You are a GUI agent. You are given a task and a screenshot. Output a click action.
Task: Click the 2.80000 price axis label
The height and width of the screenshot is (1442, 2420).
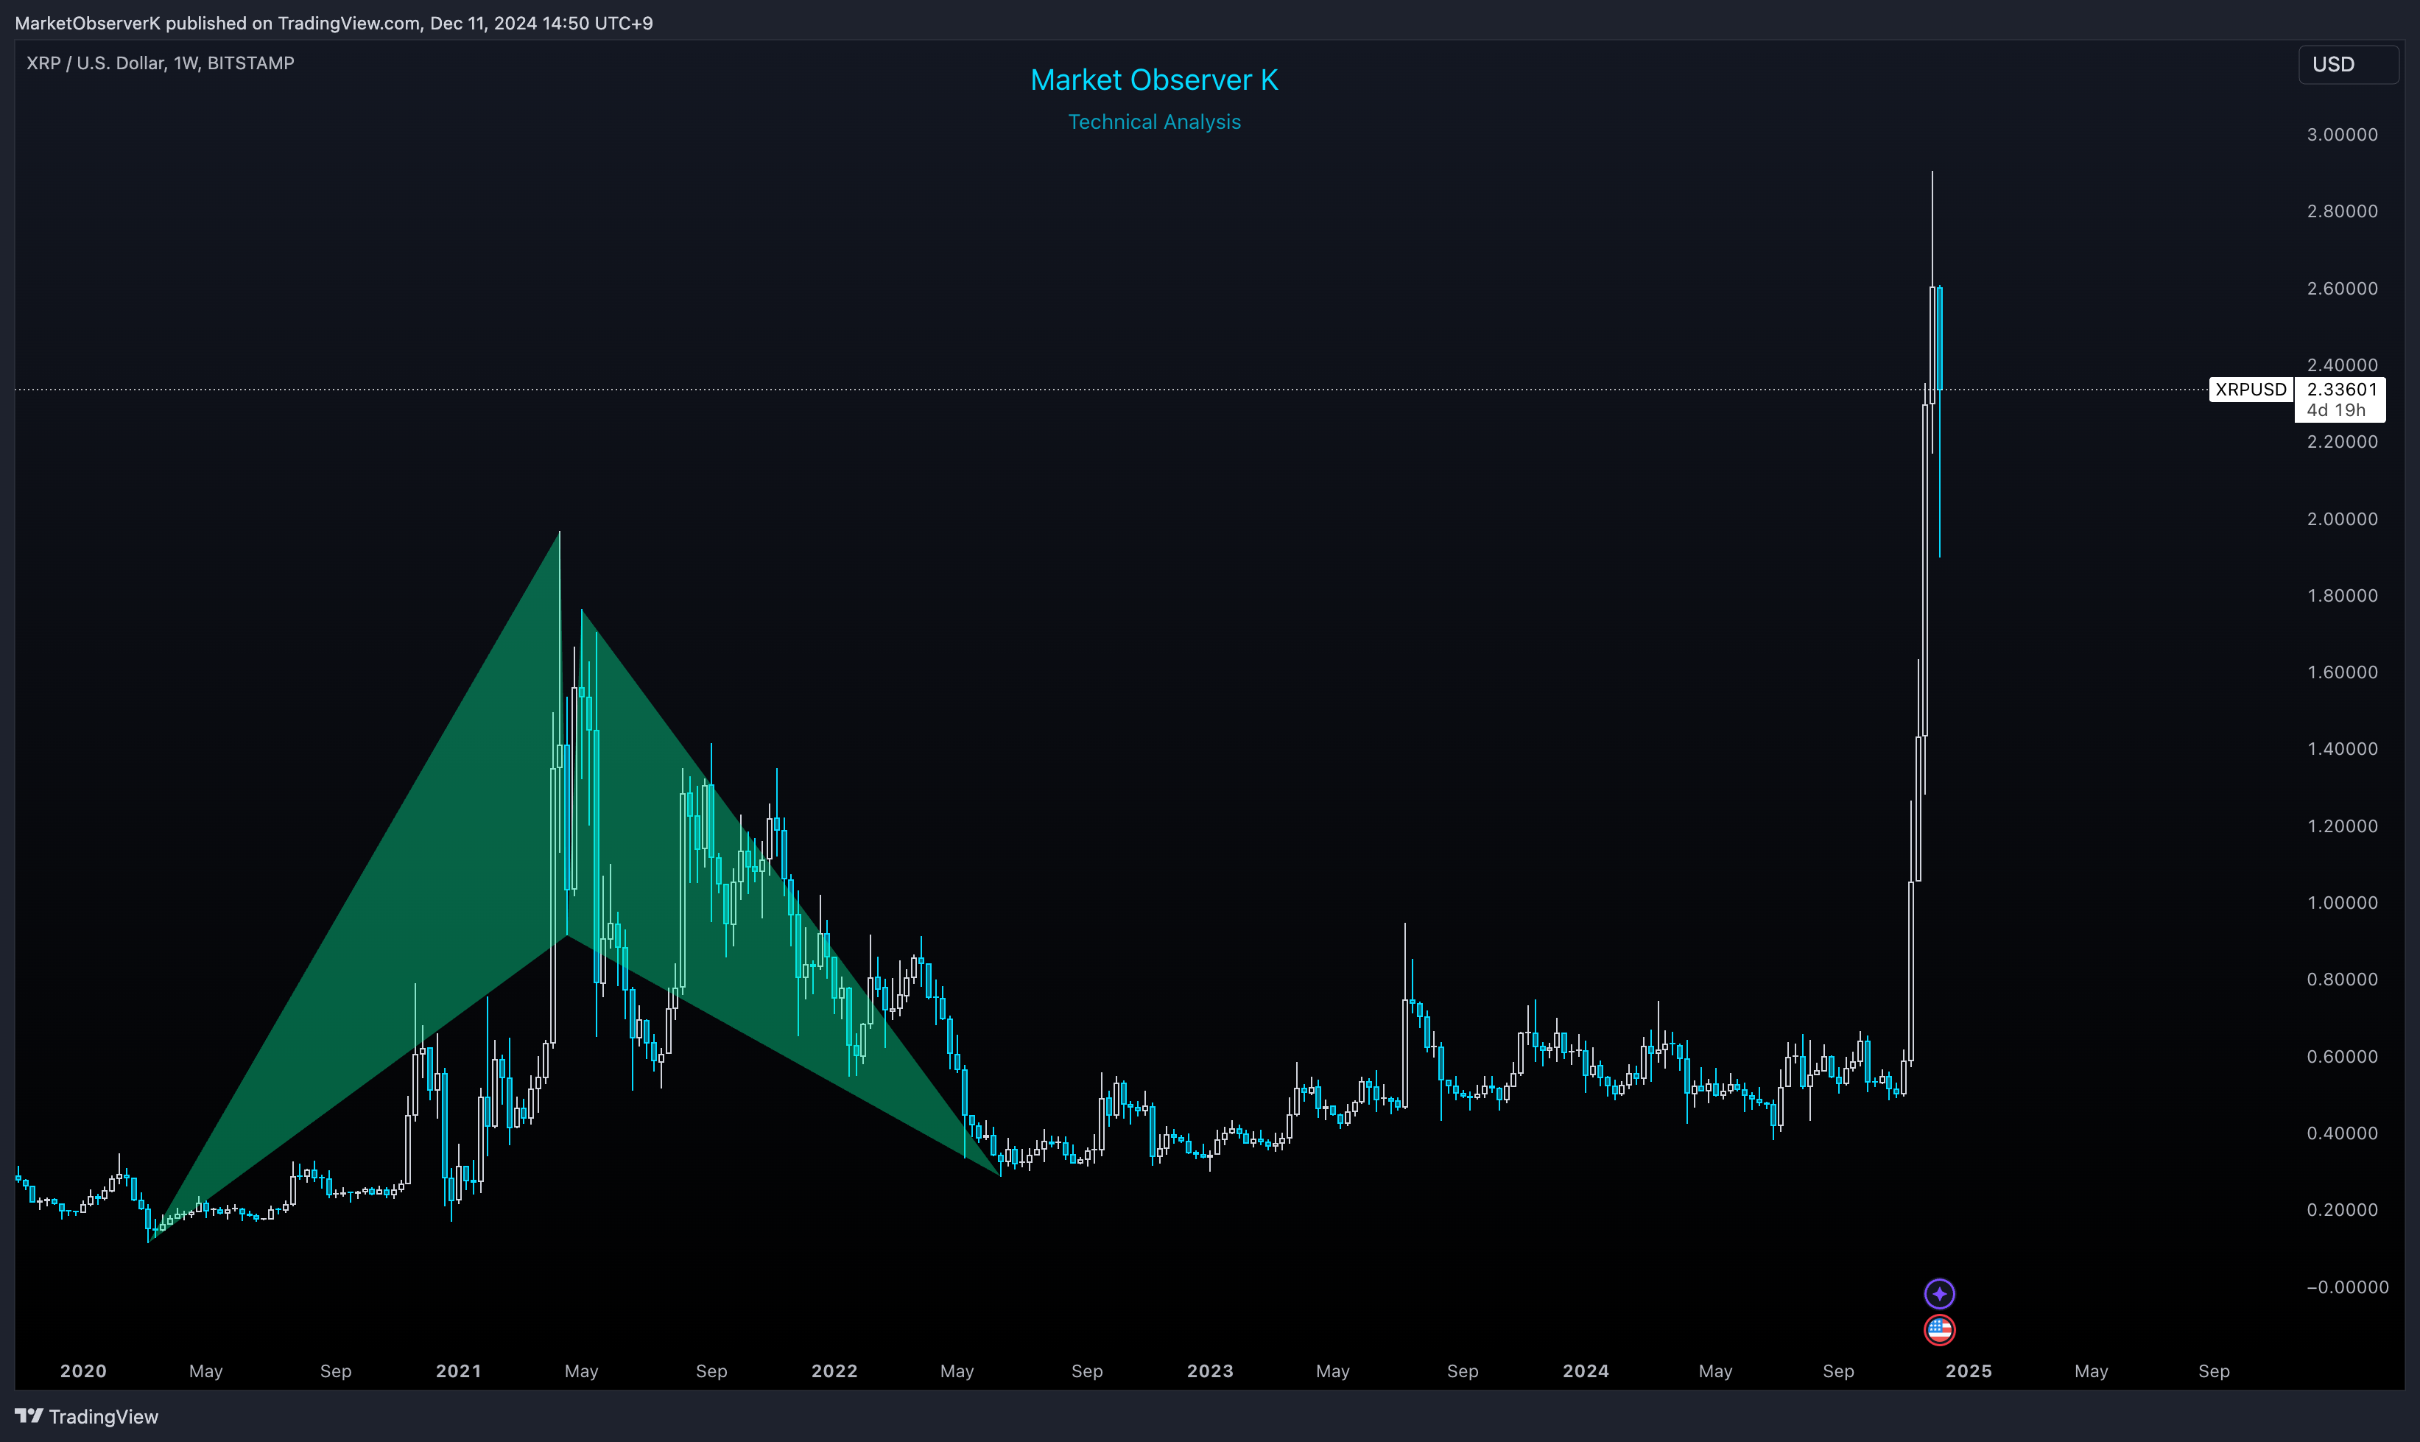2342,211
